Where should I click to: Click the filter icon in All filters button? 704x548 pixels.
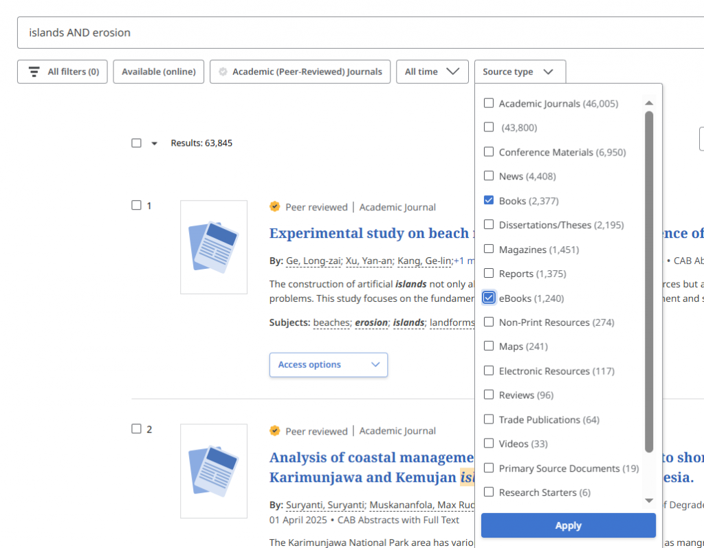click(x=34, y=72)
